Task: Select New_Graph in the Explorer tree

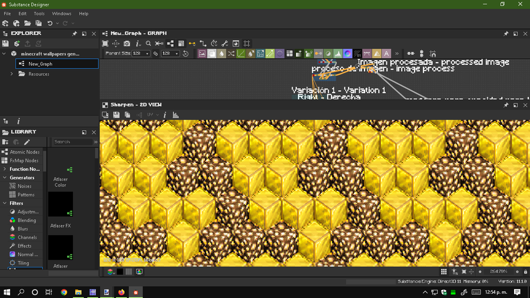Action: 57,64
